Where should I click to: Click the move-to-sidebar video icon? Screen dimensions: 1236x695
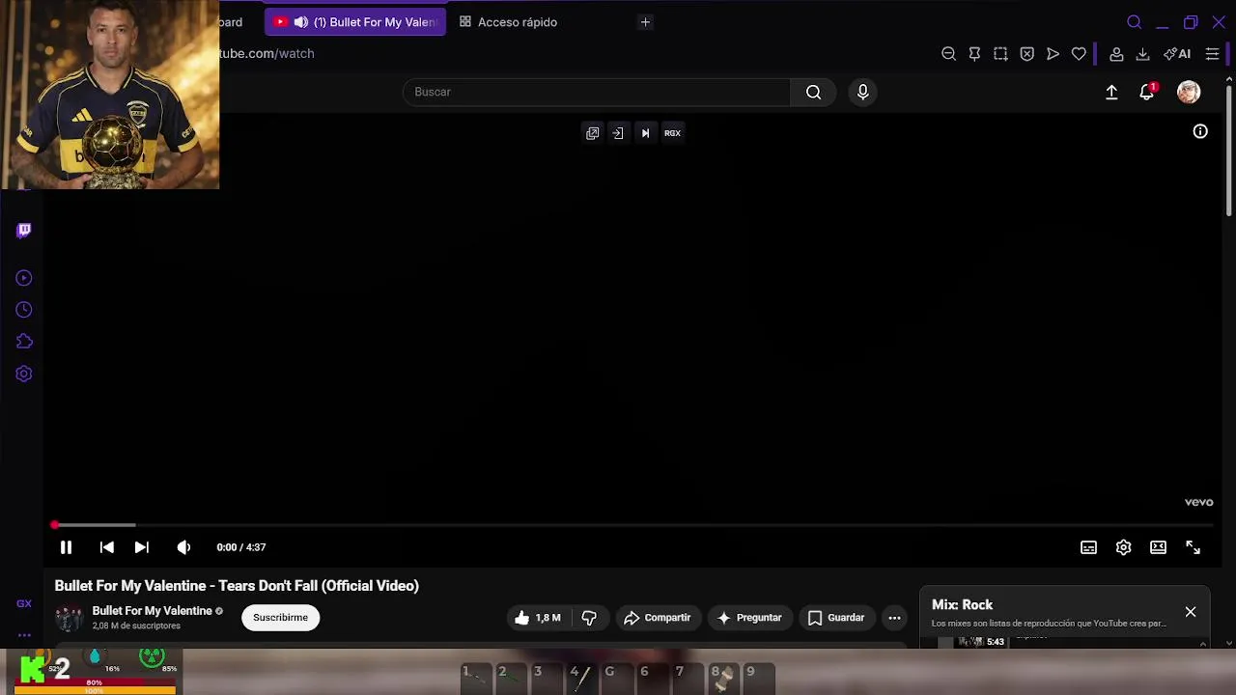pyautogui.click(x=618, y=133)
